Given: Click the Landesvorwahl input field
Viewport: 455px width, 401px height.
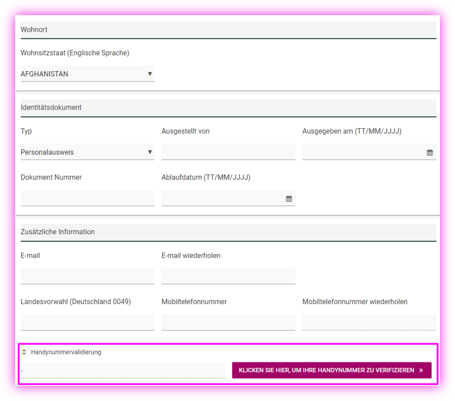Looking at the screenshot, I should (x=87, y=322).
